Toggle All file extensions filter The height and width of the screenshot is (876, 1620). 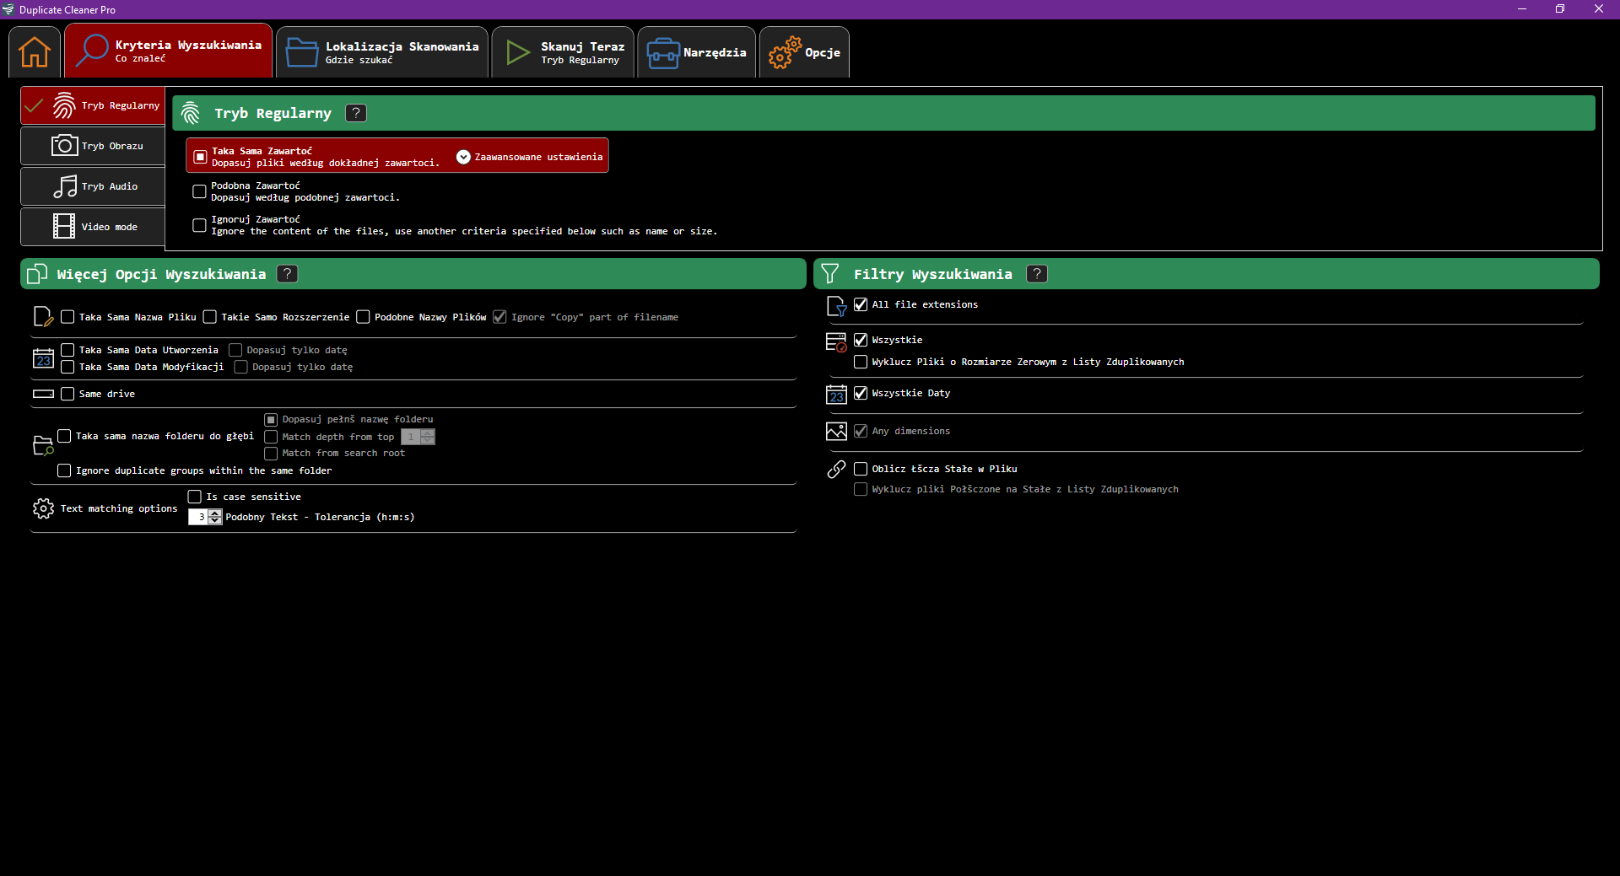click(861, 304)
